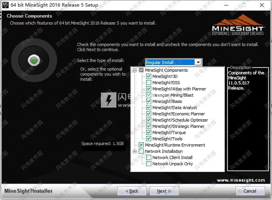The image size is (272, 200).
Task: Select MineSight?Data Analyst label
Action: (175, 108)
